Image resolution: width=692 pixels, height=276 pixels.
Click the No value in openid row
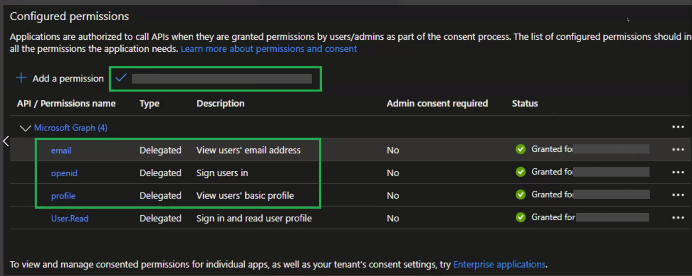click(x=393, y=173)
